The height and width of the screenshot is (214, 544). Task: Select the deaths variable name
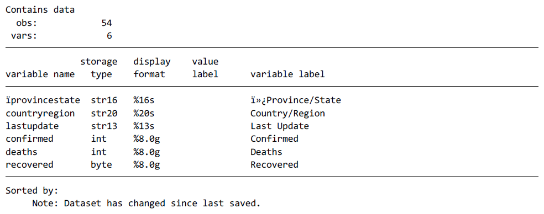[22, 152]
